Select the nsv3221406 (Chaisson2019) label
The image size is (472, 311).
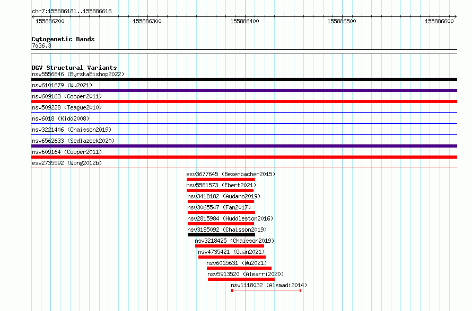[72, 130]
